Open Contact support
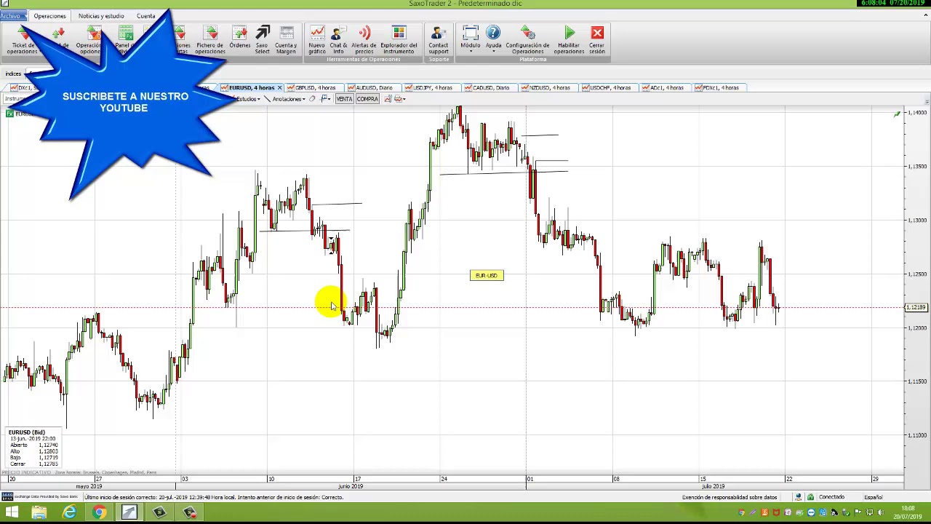This screenshot has width=931, height=524. (439, 40)
